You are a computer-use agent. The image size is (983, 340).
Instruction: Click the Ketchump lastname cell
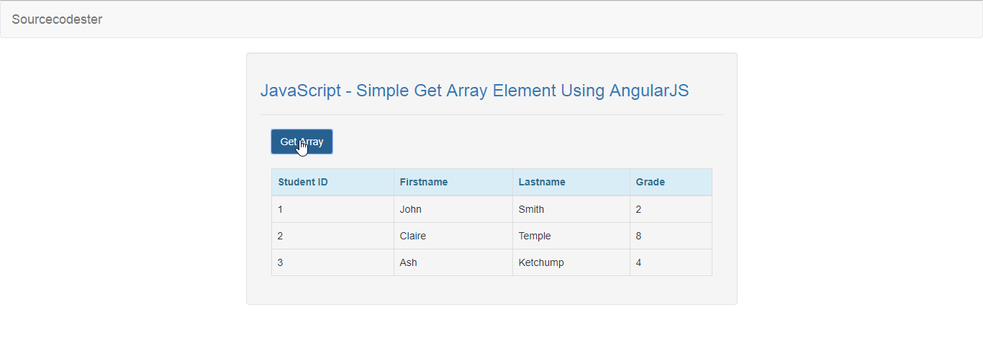[571, 262]
